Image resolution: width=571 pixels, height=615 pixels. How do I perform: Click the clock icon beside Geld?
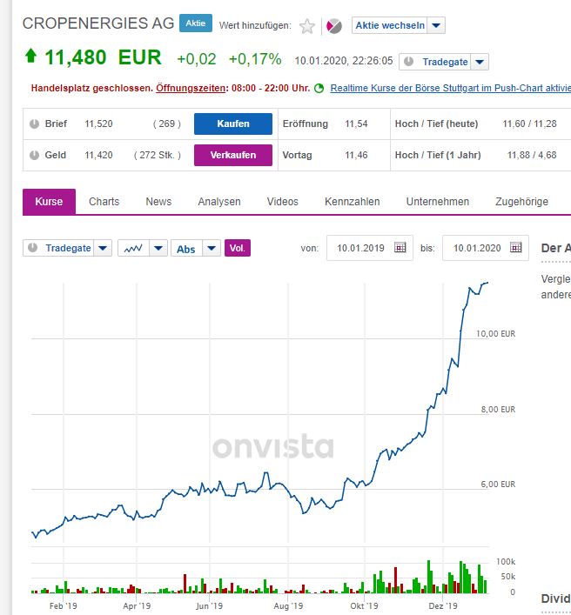click(x=34, y=155)
